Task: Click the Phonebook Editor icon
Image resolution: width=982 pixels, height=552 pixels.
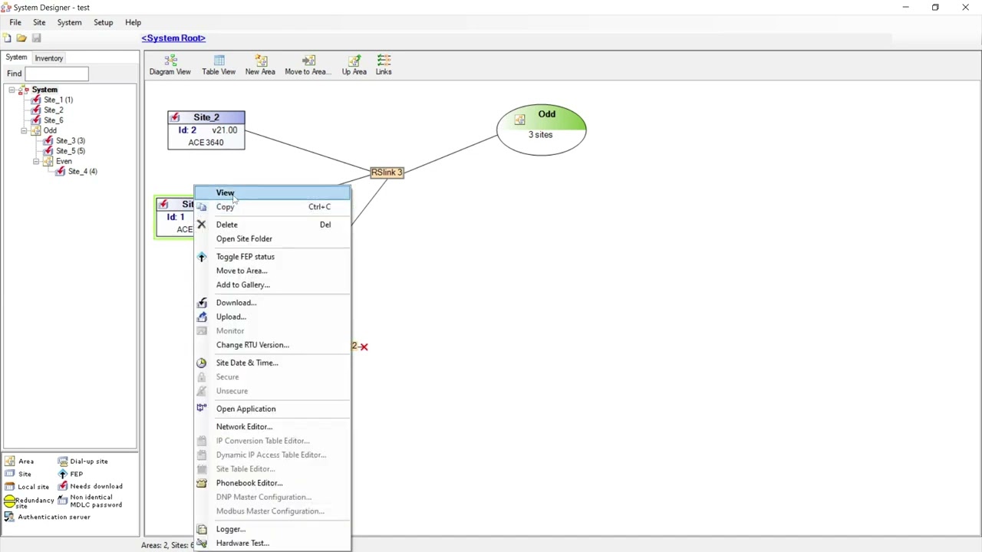Action: pos(201,483)
